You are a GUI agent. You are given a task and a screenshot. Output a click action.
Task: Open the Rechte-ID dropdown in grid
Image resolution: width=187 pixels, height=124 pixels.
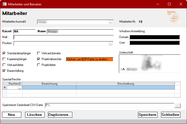click(x=20, y=88)
